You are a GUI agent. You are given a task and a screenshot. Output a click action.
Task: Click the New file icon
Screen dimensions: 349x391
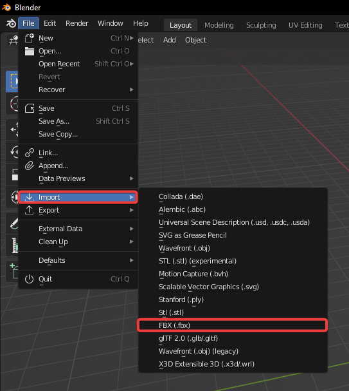coord(30,38)
